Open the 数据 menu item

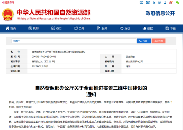tap(148, 28)
